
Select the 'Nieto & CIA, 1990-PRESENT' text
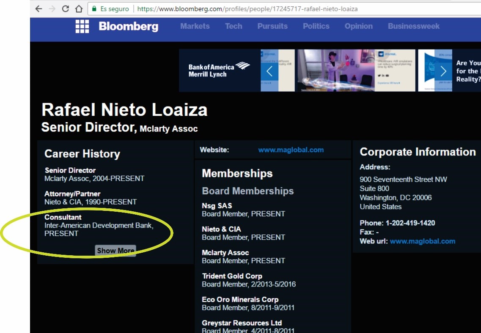point(91,202)
